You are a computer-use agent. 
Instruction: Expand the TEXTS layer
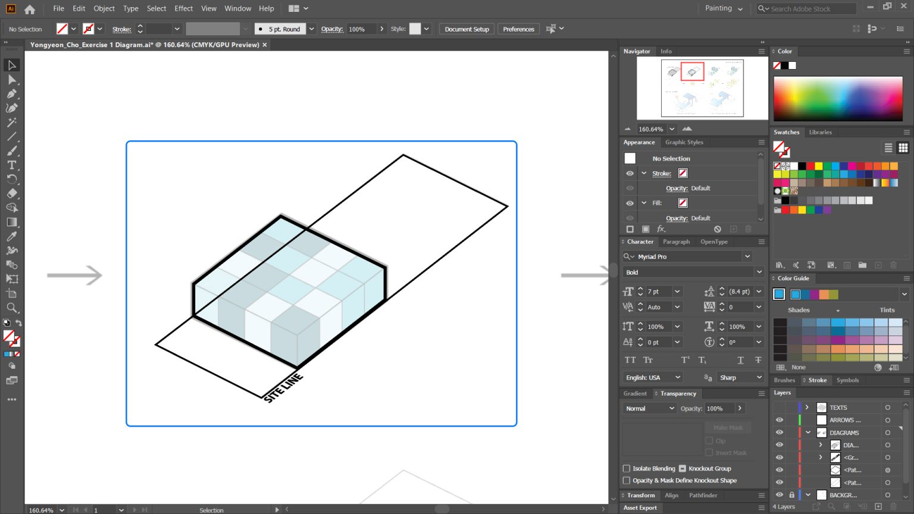[807, 407]
